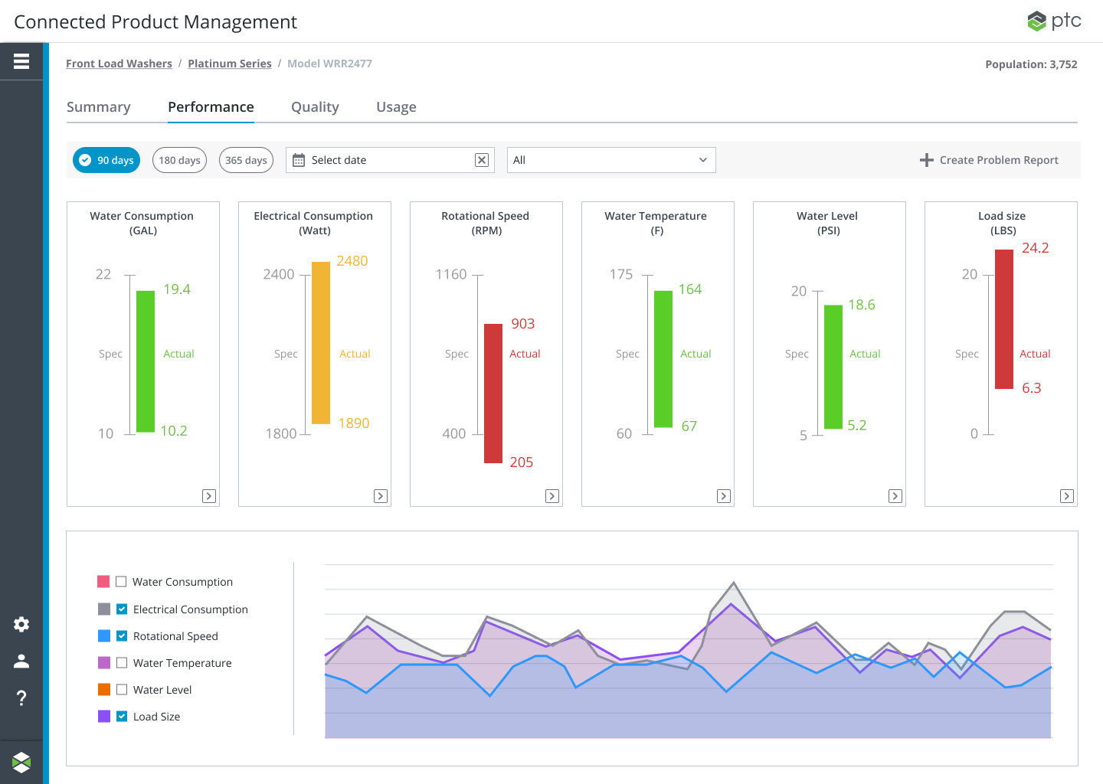Viewport: 1103px width, 784px height.
Task: Open user profile icon in sidebar
Action: (x=21, y=661)
